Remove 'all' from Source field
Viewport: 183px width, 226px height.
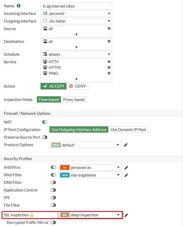point(109,29)
